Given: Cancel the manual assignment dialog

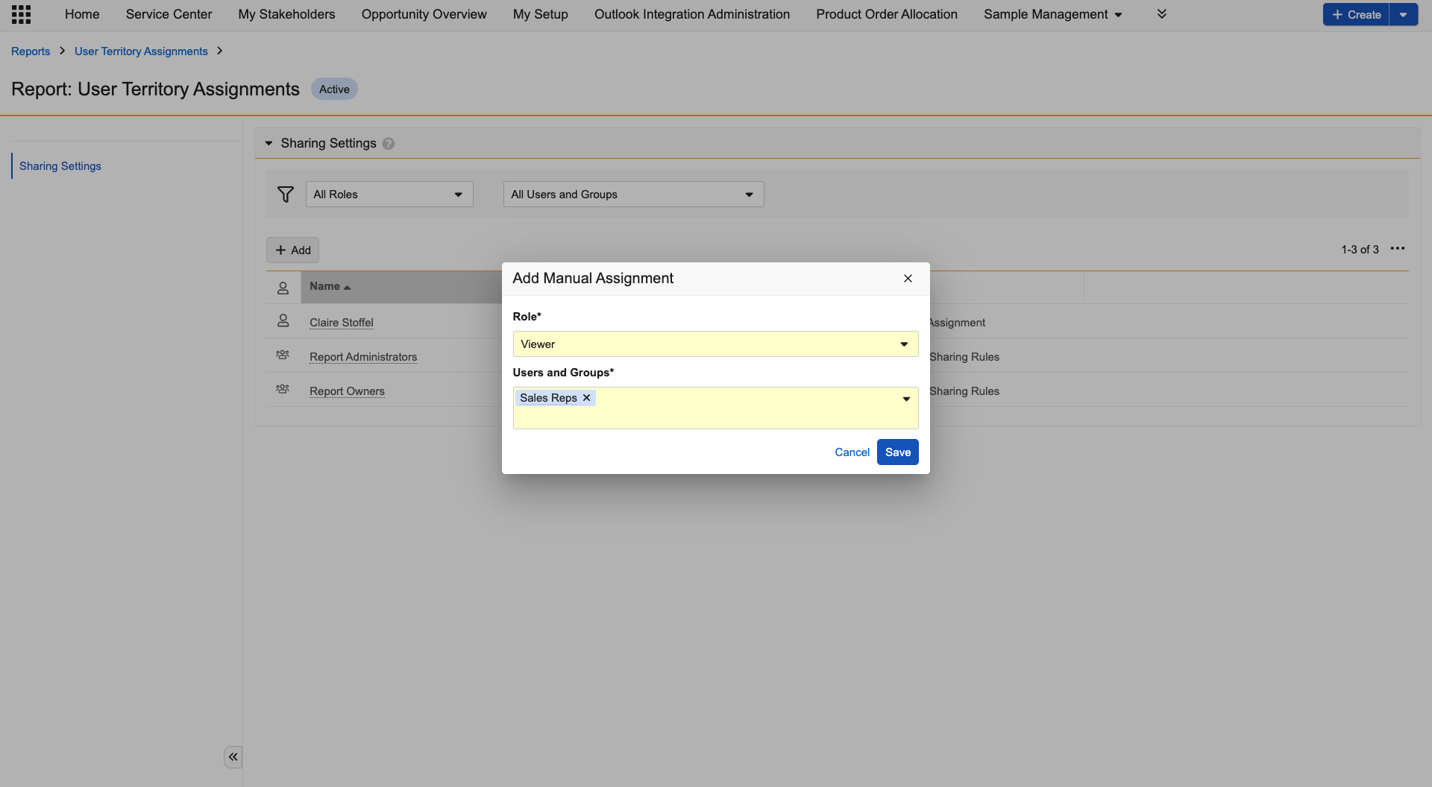Looking at the screenshot, I should 852,452.
